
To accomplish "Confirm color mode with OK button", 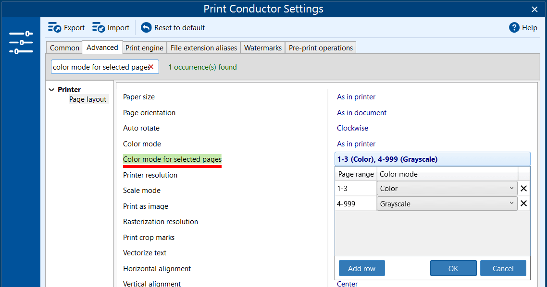I will click(x=453, y=268).
